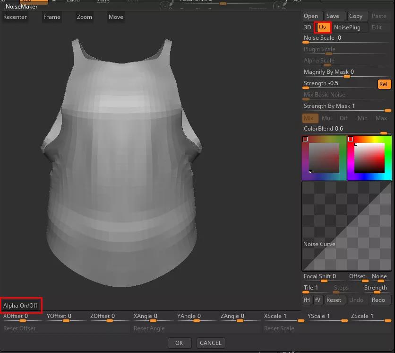Select the Mix blend mode
The width and height of the screenshot is (395, 353).
309,118
